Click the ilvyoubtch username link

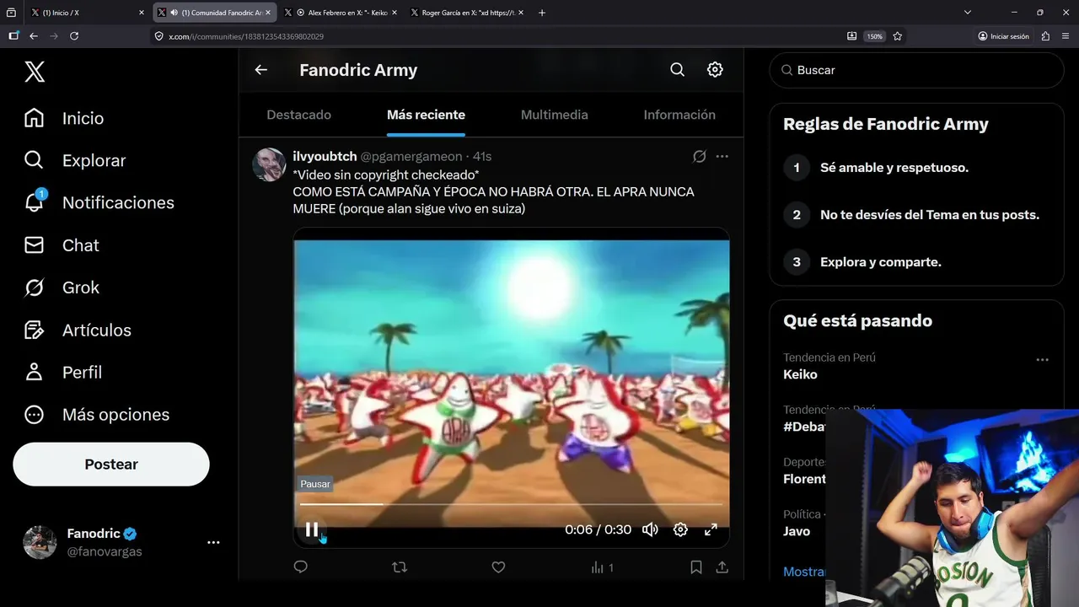[325, 157]
